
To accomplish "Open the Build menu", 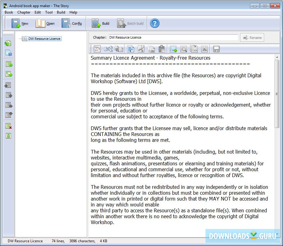I will (61, 12).
